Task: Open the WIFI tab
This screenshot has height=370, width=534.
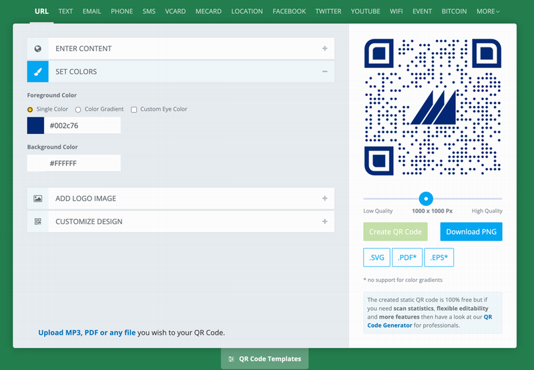Action: 396,11
